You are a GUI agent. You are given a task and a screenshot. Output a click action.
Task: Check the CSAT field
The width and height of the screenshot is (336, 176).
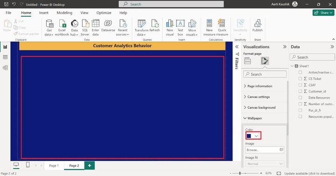click(300, 85)
